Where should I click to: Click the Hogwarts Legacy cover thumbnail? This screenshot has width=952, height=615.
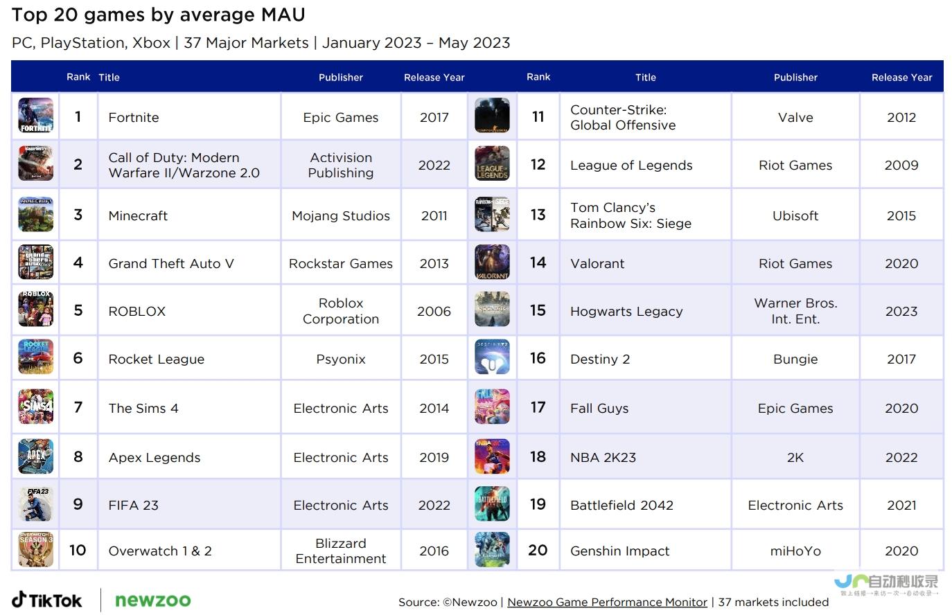[492, 310]
